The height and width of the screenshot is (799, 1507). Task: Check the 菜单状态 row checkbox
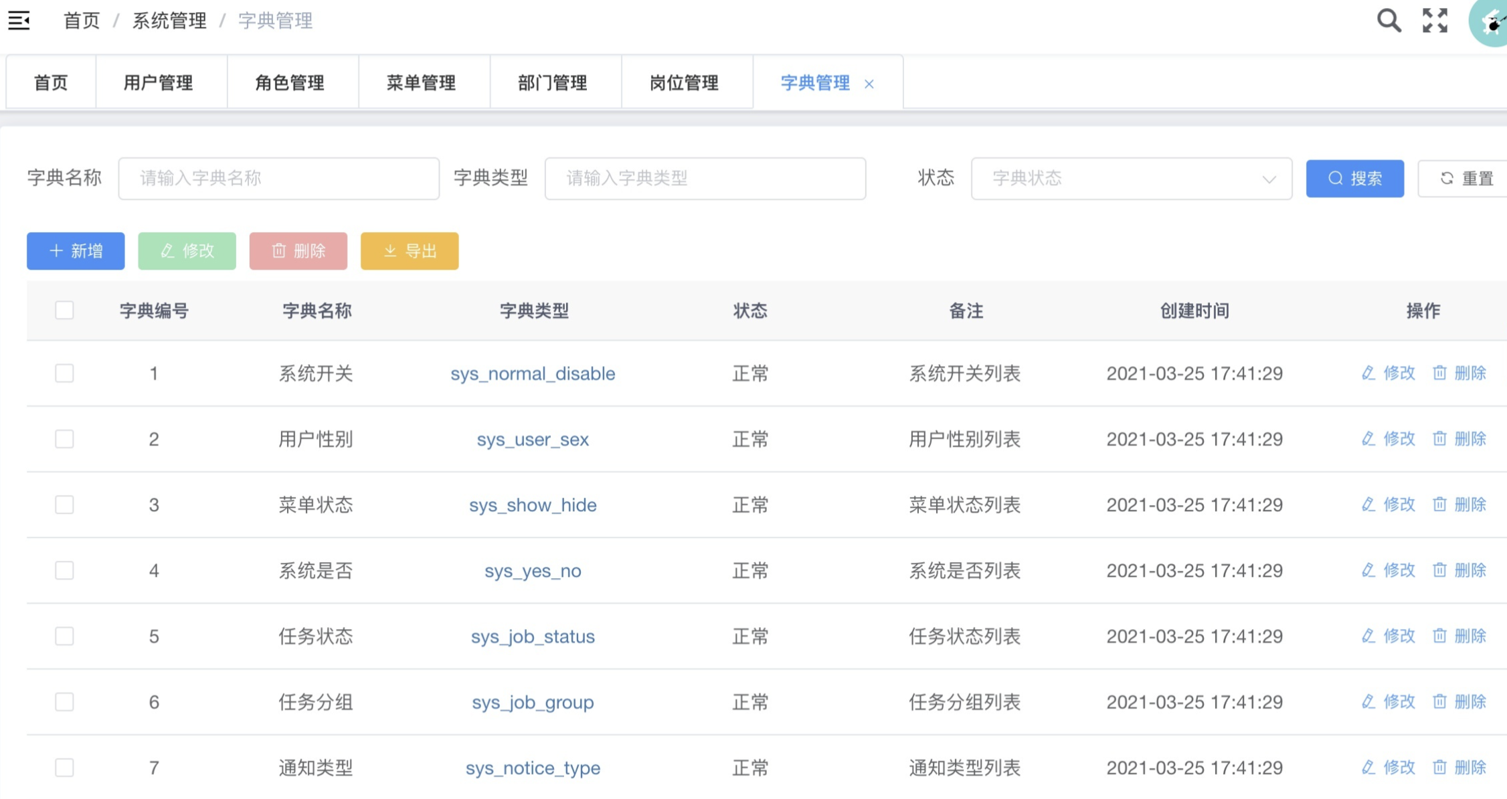[64, 505]
